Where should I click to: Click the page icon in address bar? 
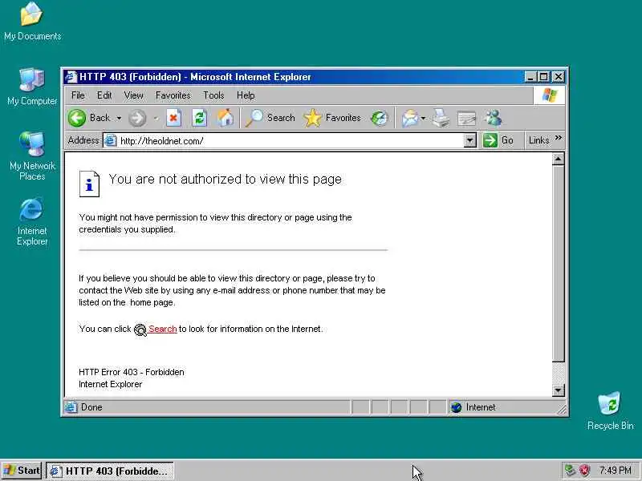tap(110, 141)
